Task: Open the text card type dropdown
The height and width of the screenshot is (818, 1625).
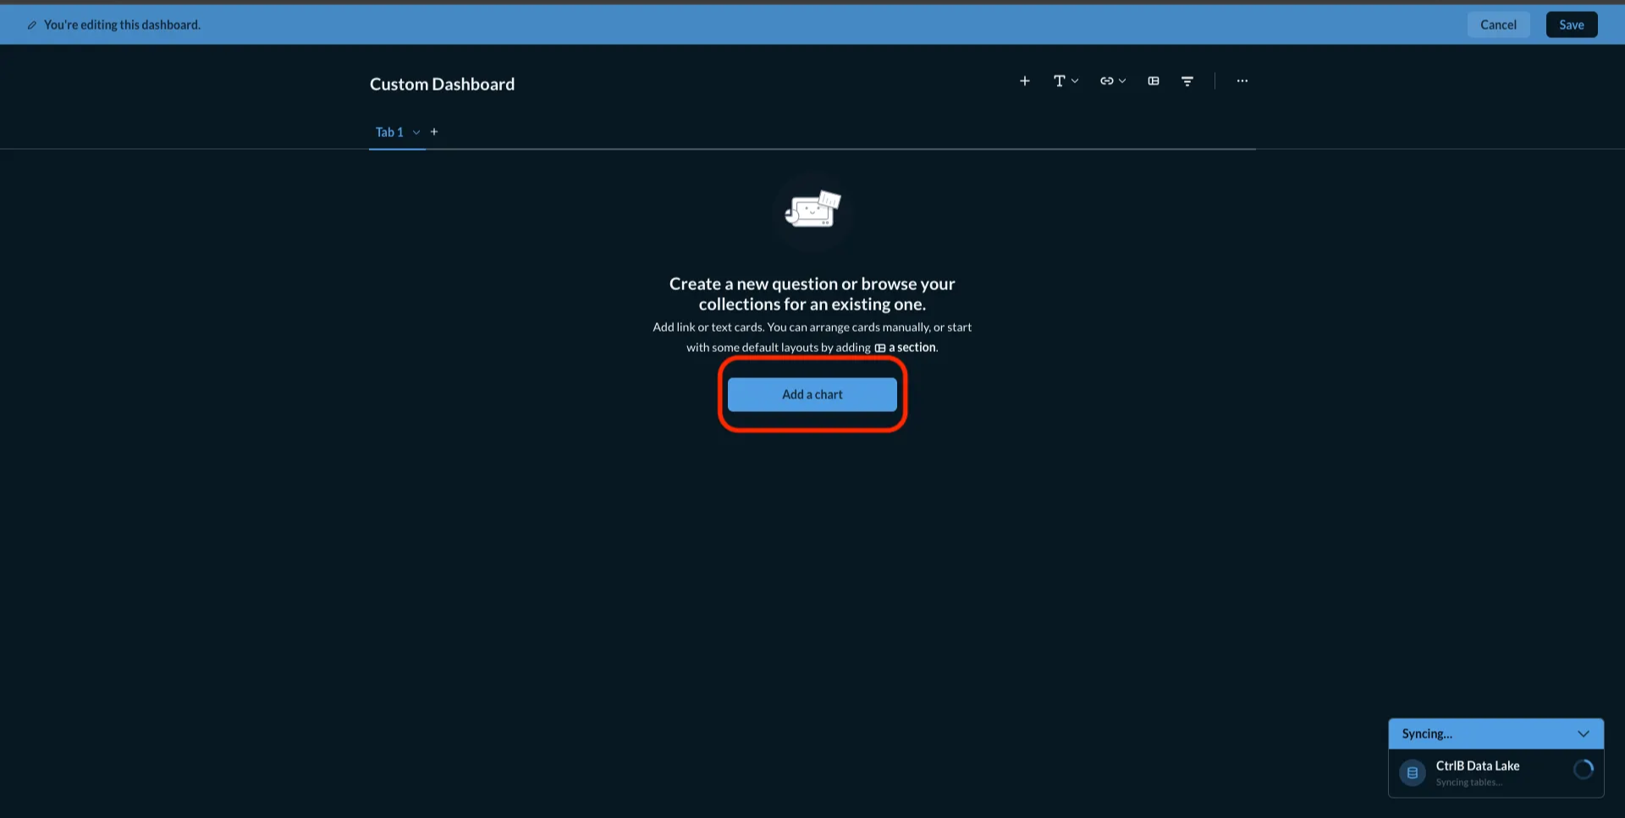Action: [x=1075, y=80]
